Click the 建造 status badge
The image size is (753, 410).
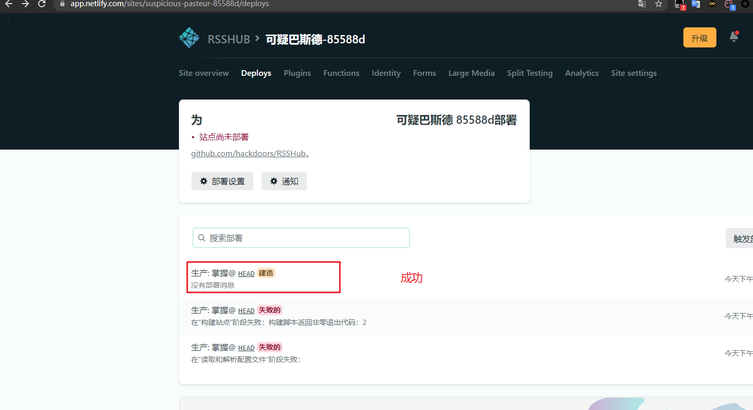(266, 273)
